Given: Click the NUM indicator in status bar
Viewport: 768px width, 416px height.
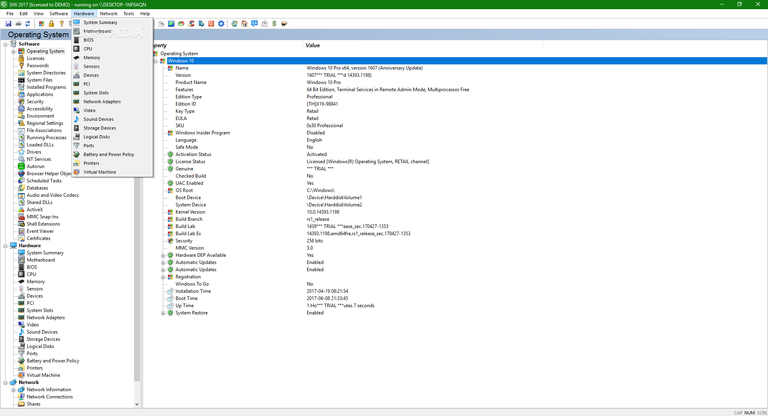Looking at the screenshot, I should pos(750,413).
